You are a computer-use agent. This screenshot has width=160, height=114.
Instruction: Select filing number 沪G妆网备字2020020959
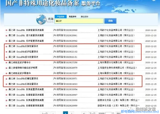(x=65, y=106)
